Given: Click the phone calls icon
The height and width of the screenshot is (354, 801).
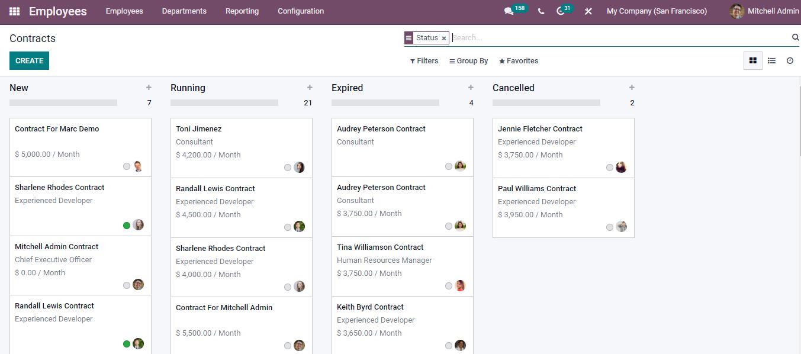Looking at the screenshot, I should (x=541, y=11).
